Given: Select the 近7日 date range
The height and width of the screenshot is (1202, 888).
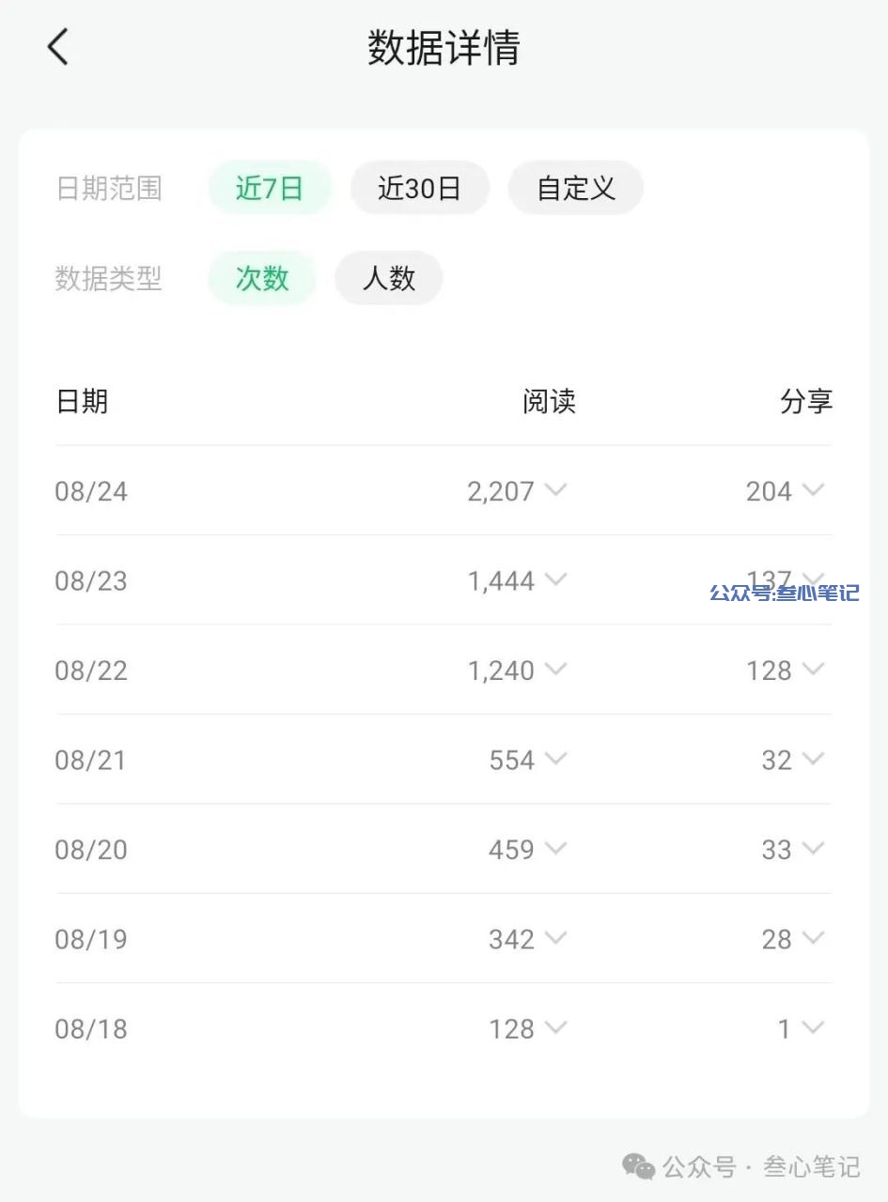Looking at the screenshot, I should click(x=270, y=188).
